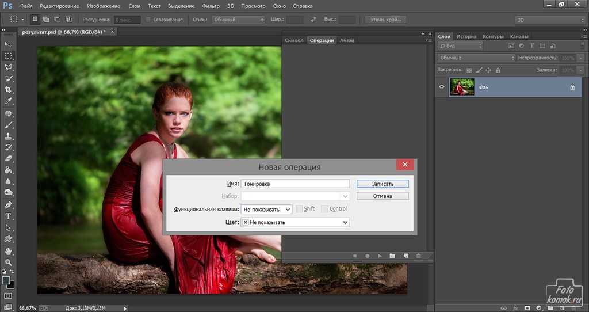Select the Move tool
The image size is (589, 312).
pos(8,44)
